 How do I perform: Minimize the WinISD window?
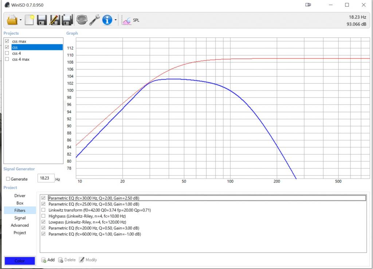pyautogui.click(x=331, y=5)
